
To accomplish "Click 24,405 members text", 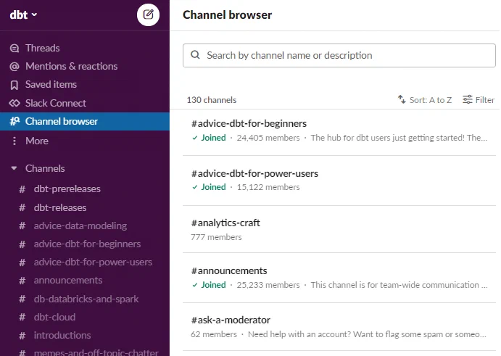I will [268, 138].
